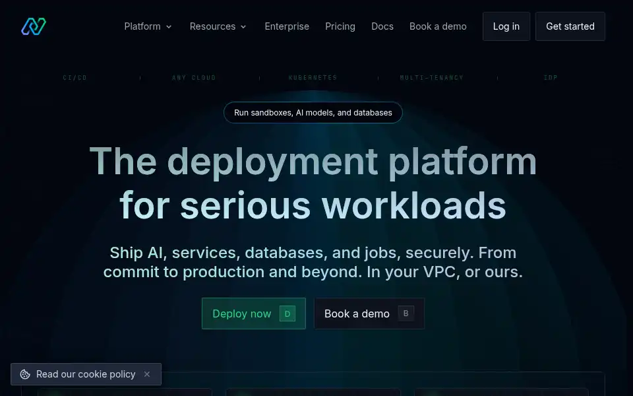Click the Get started button
Image resolution: width=633 pixels, height=396 pixels.
coord(570,26)
